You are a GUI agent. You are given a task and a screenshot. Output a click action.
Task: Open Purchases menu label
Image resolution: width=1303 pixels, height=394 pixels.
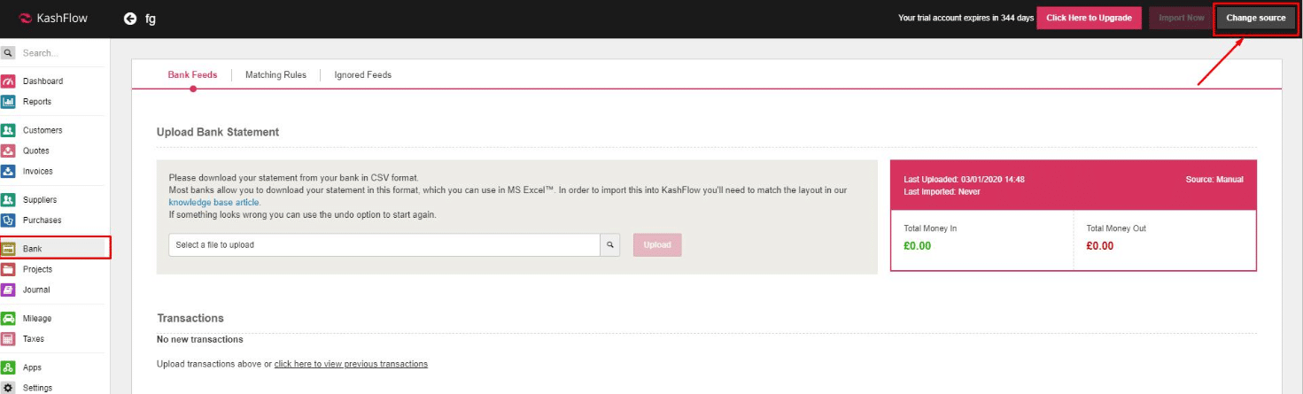(43, 220)
